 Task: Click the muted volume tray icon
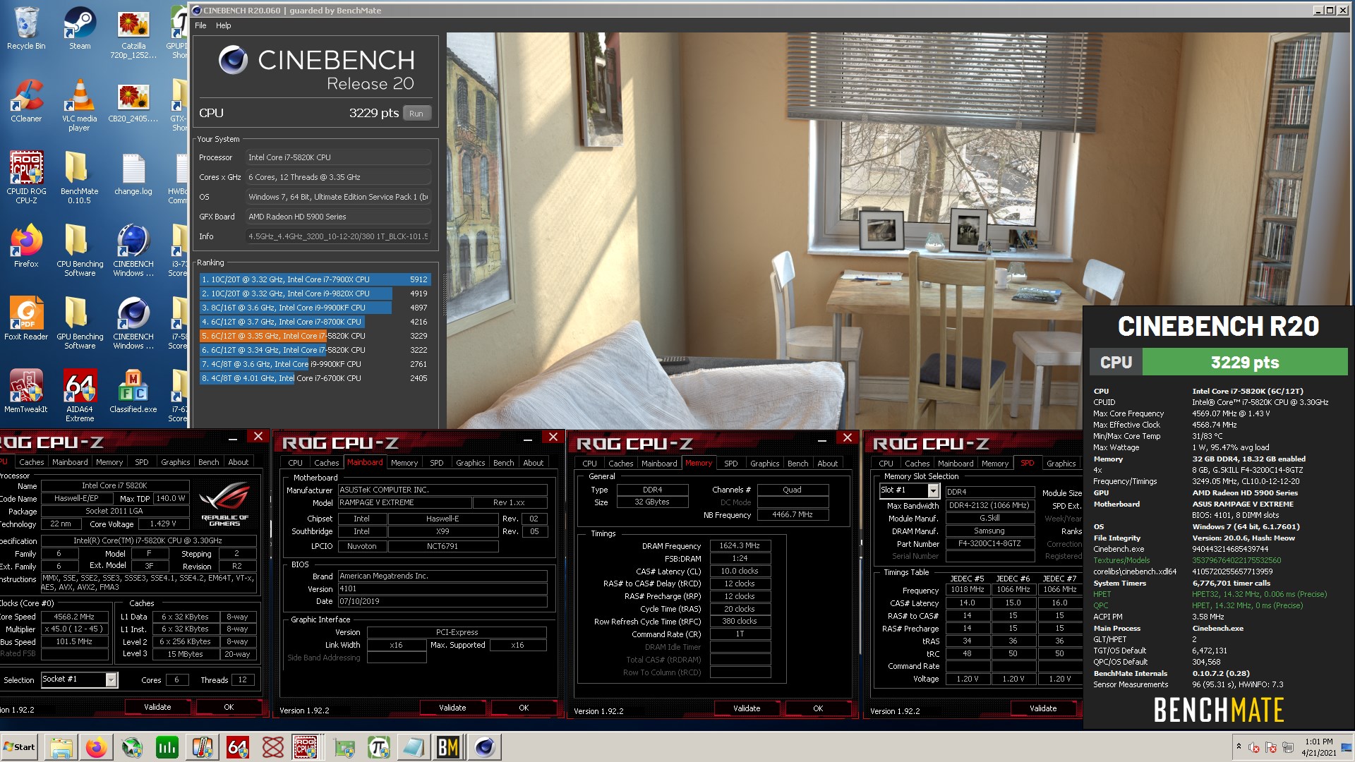point(1254,747)
